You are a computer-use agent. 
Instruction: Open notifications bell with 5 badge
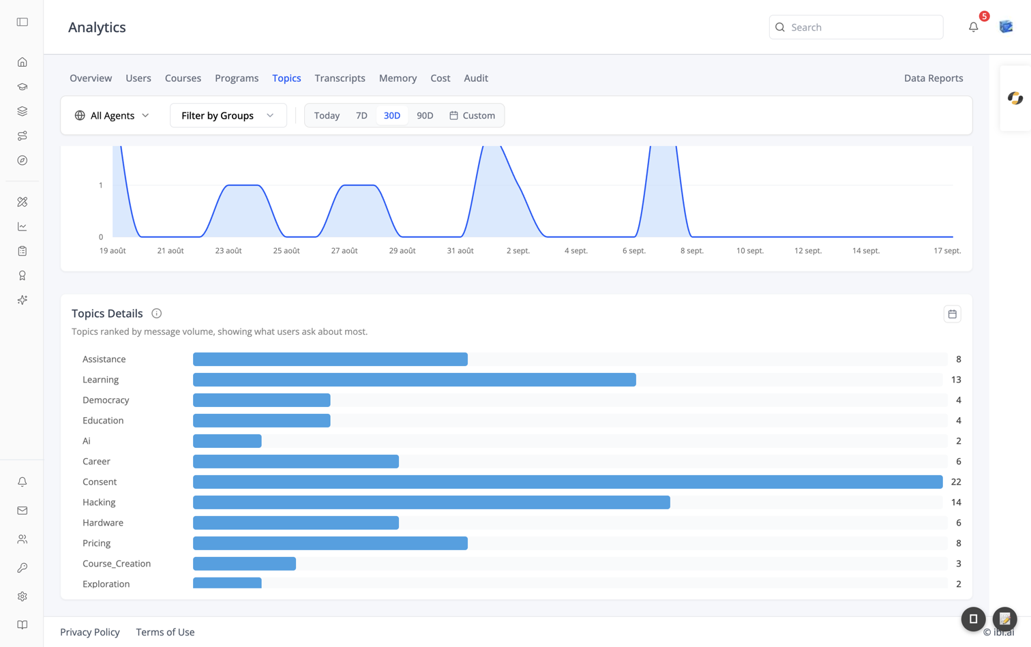point(974,27)
